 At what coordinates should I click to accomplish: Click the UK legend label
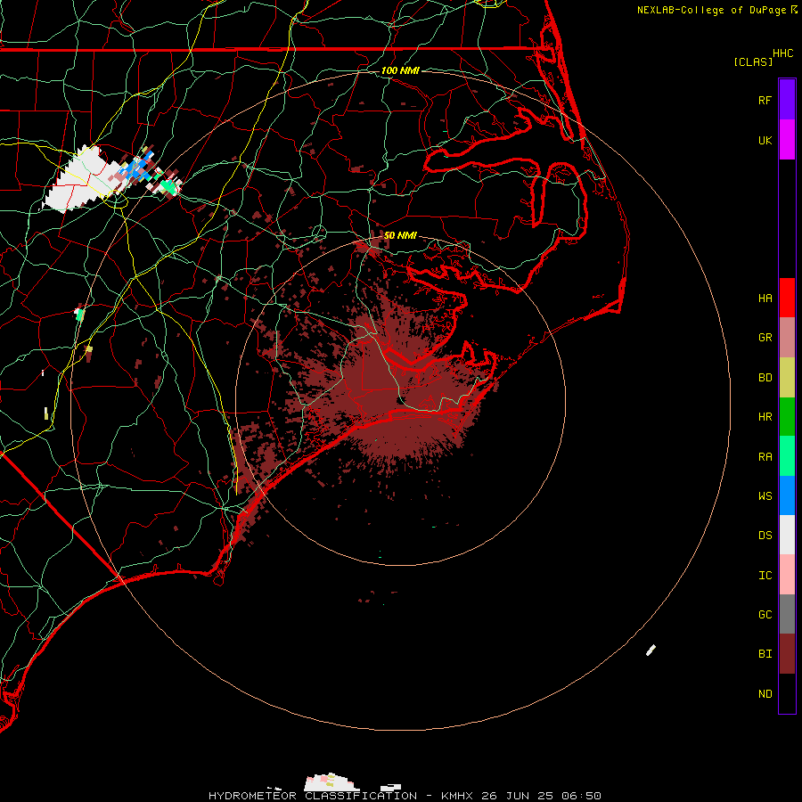point(765,140)
